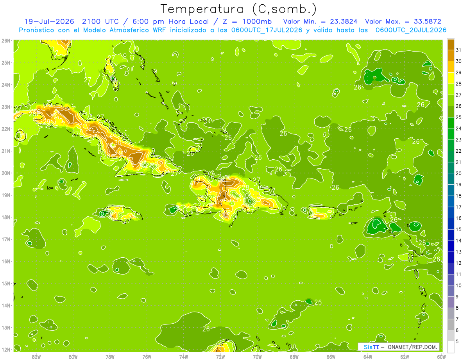Click the 13N latitude label
The image size is (469, 362).
[5, 327]
